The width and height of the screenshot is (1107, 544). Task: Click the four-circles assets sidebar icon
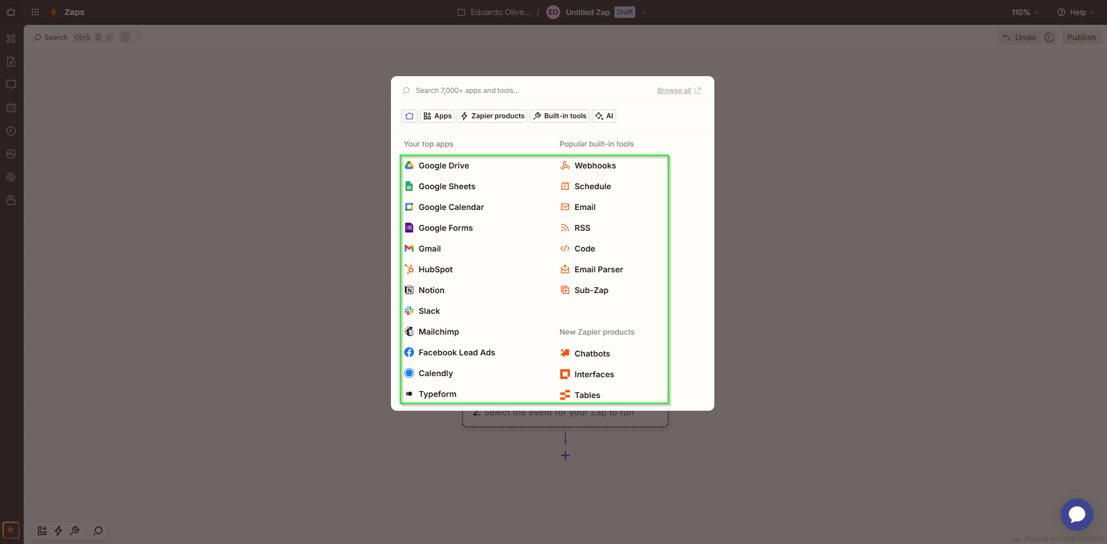[x=11, y=39]
